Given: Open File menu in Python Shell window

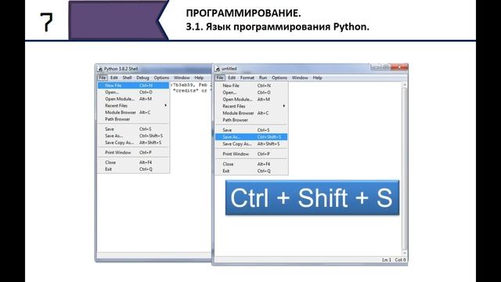Looking at the screenshot, I should click(x=102, y=78).
